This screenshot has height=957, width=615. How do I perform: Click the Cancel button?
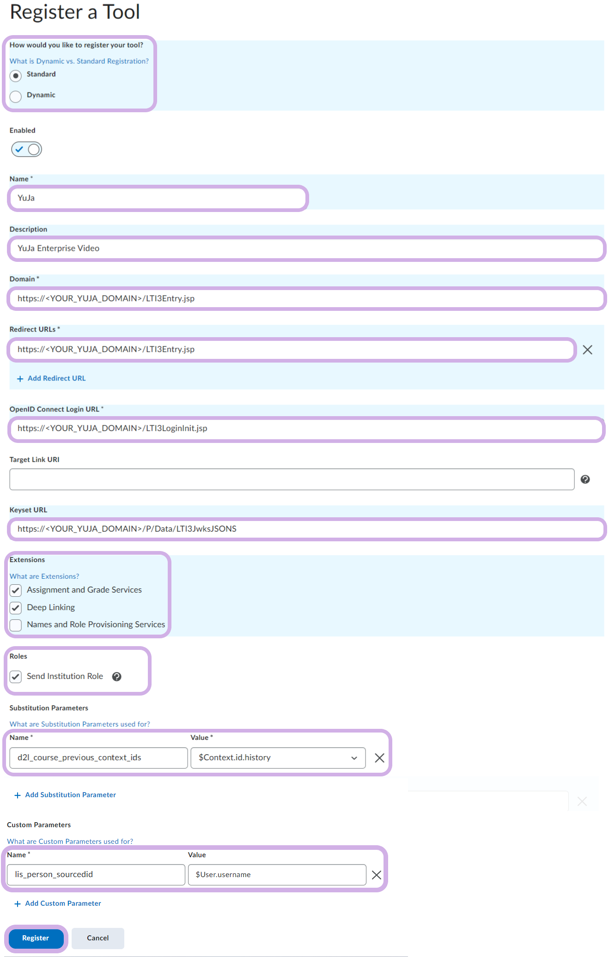pyautogui.click(x=97, y=938)
